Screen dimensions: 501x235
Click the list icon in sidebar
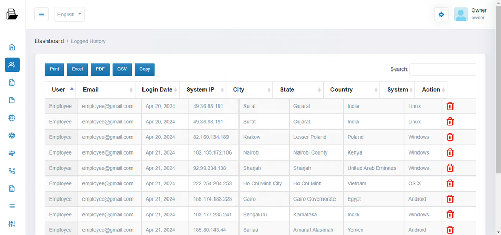tap(12, 206)
